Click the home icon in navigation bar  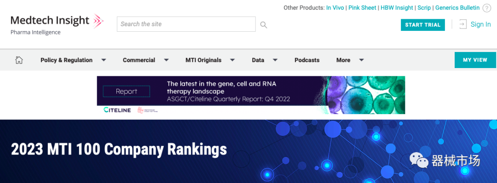tap(19, 60)
